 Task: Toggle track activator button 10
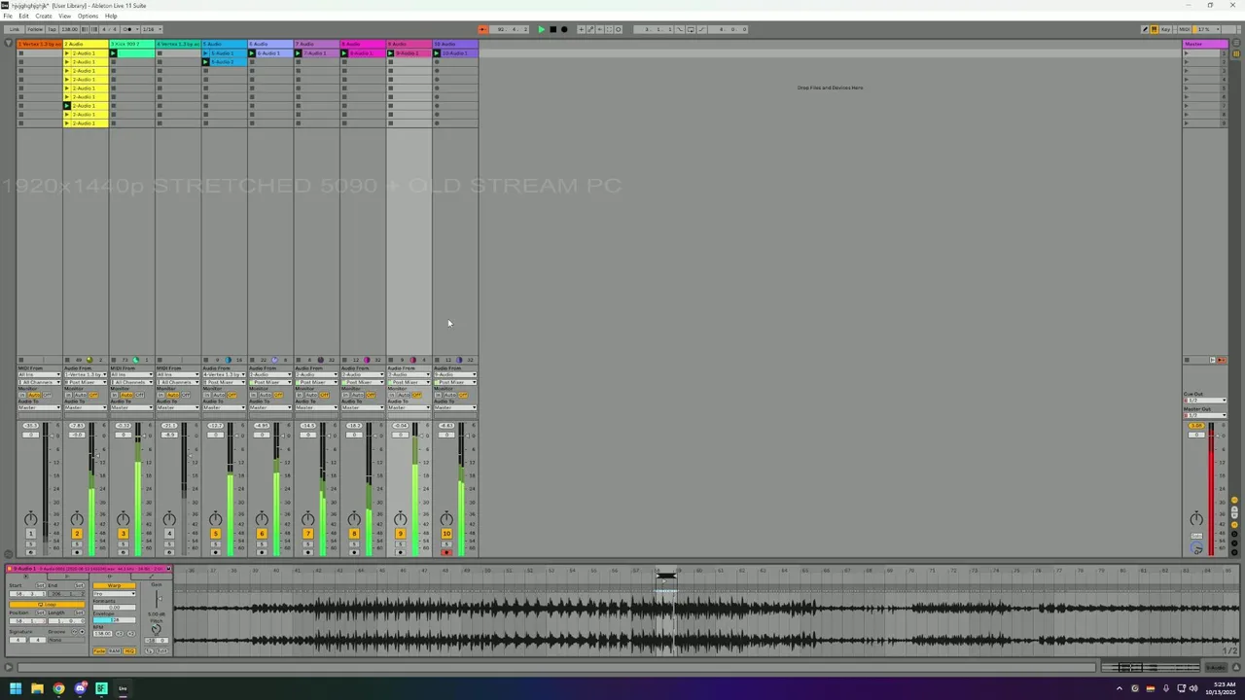click(446, 534)
